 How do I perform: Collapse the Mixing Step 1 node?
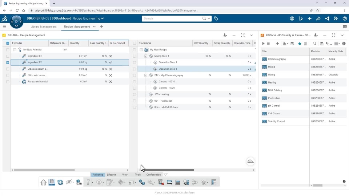145,56
